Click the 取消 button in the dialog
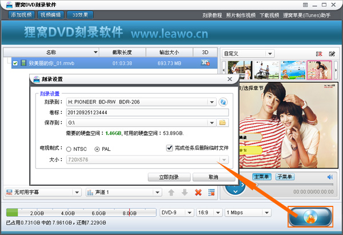This screenshot has width=343, height=235. [205, 177]
